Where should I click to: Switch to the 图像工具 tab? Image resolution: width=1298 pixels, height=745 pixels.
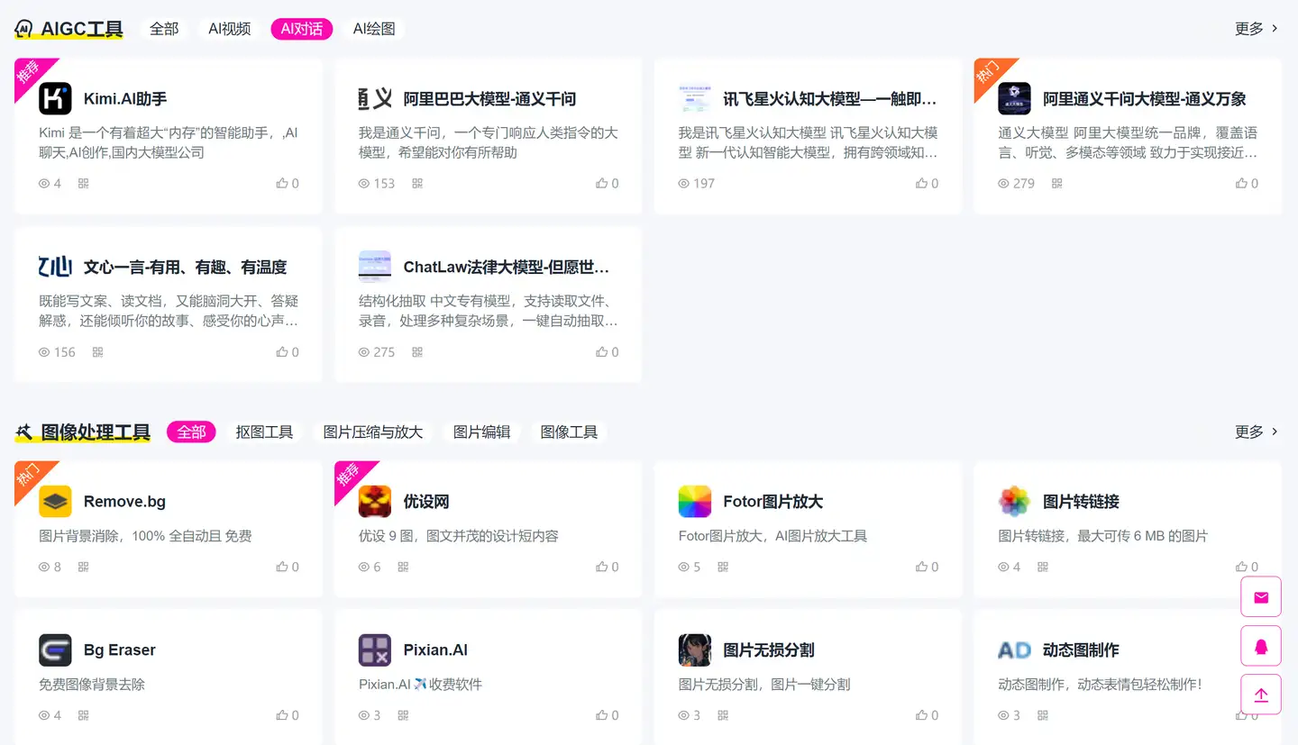569,432
